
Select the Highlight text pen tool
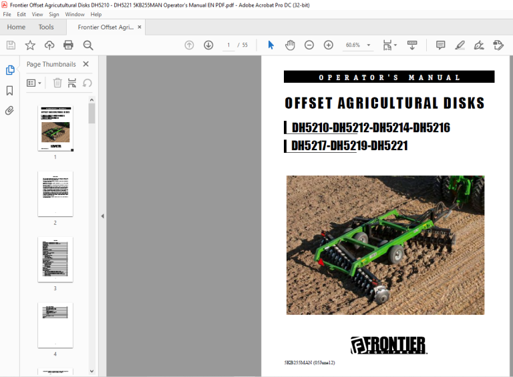460,45
